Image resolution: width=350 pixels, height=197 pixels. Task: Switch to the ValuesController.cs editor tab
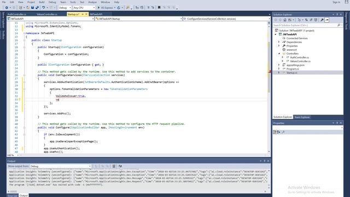[x=47, y=14]
